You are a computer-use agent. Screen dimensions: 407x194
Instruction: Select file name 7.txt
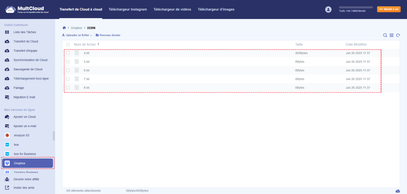[86, 79]
